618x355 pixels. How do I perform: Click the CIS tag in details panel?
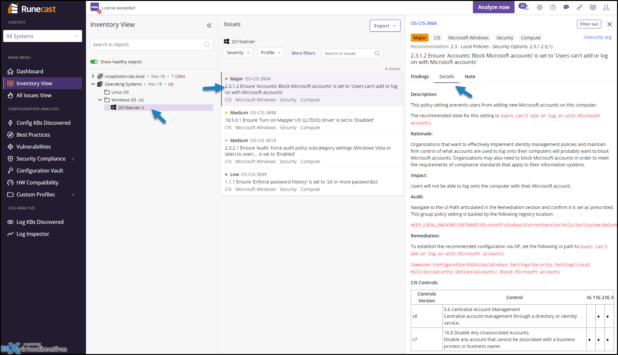[x=437, y=38]
